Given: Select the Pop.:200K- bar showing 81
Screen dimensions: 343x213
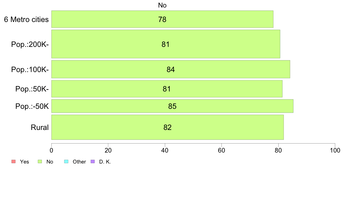Looking at the screenshot, I should [166, 44].
